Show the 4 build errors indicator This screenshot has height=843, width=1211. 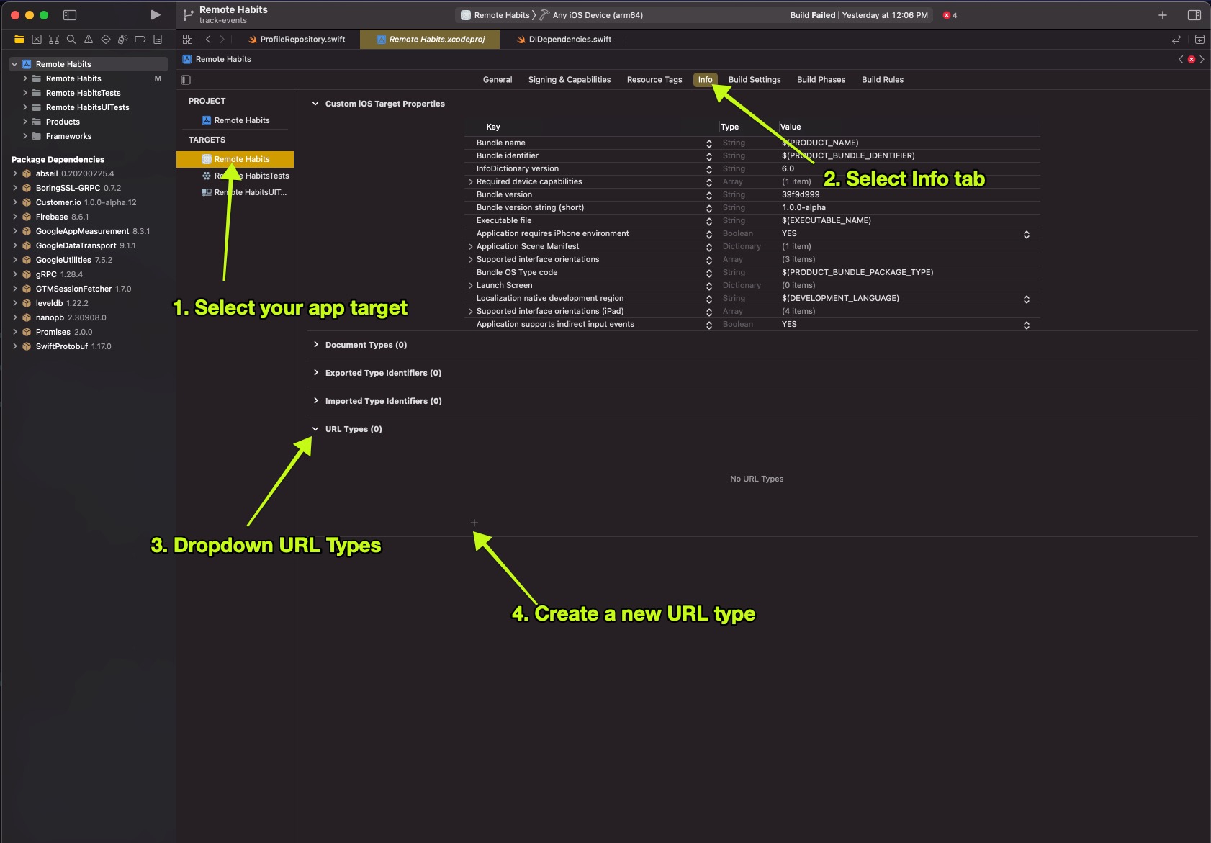(x=950, y=15)
